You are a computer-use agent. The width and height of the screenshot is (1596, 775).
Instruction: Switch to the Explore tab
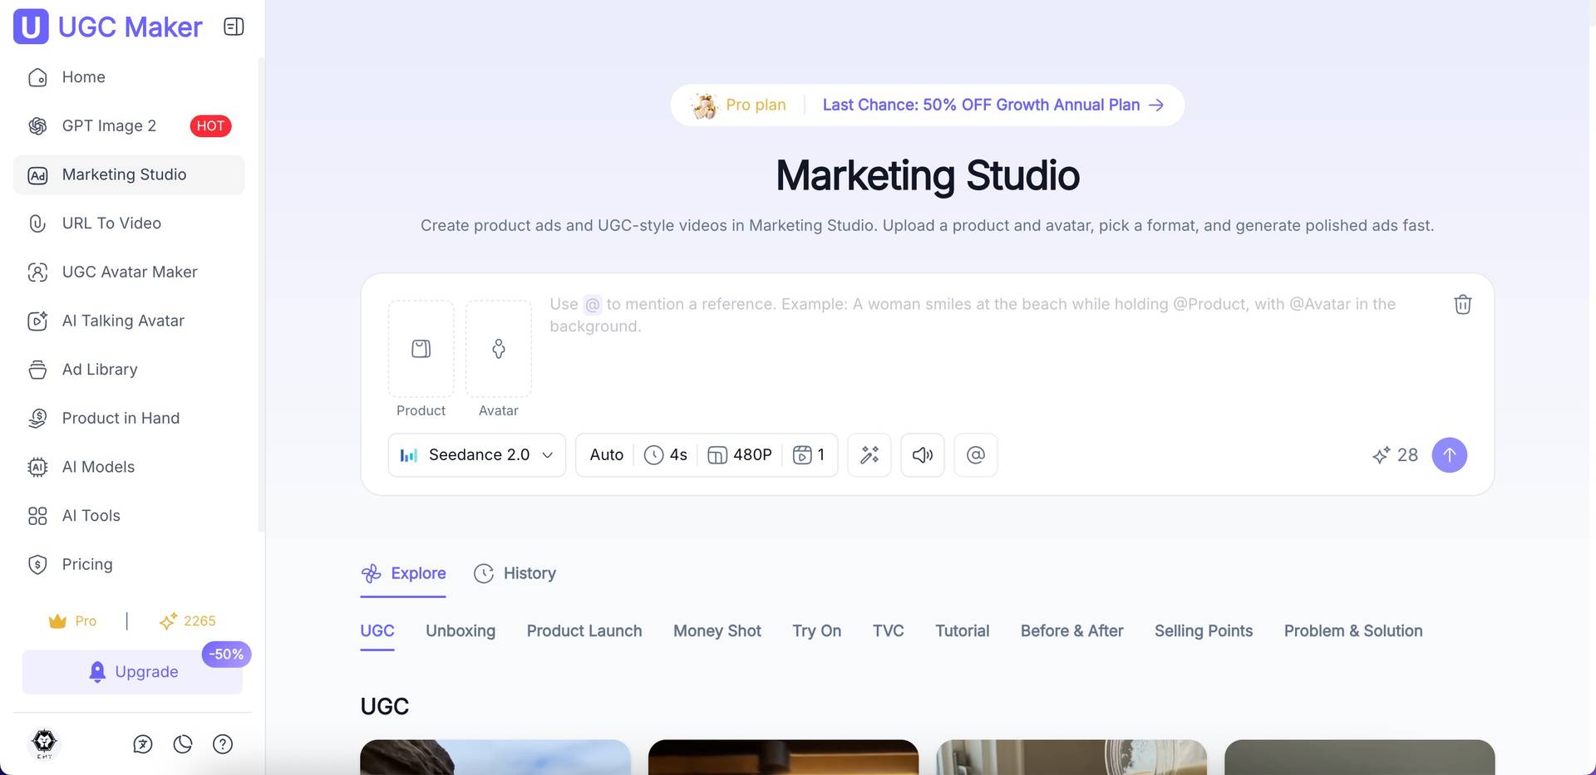point(403,574)
